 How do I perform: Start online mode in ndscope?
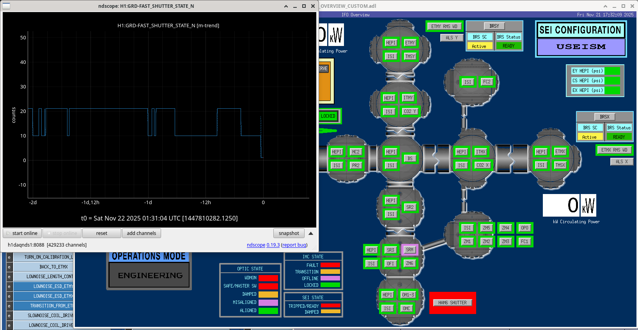22,233
